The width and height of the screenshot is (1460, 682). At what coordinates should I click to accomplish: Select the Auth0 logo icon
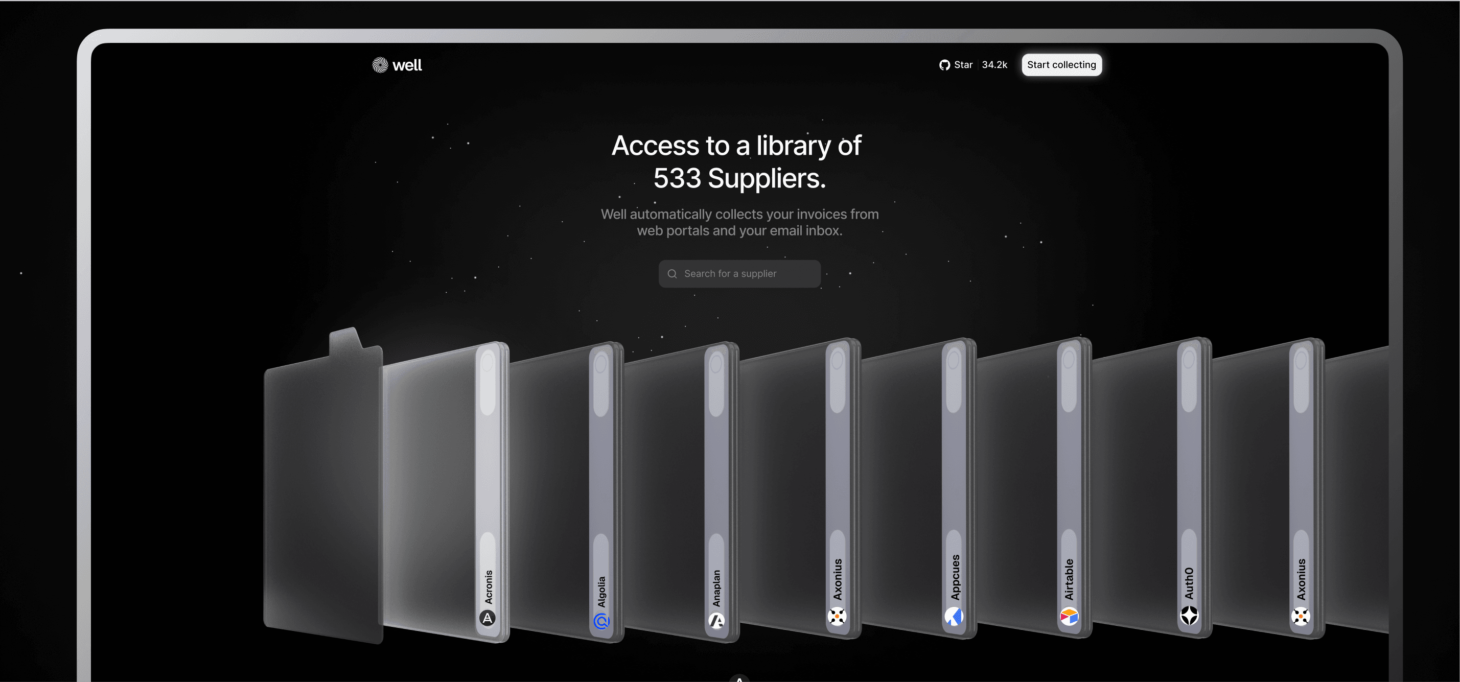pyautogui.click(x=1189, y=616)
